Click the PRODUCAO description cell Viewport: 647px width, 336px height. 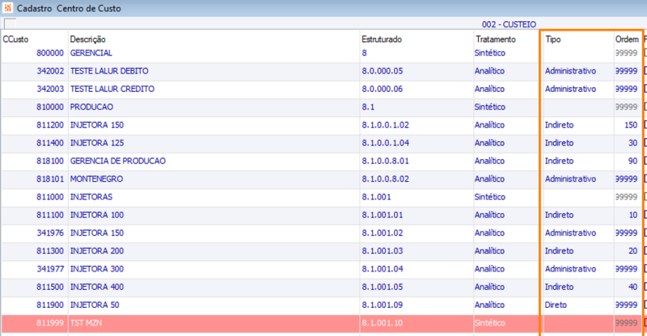[91, 107]
